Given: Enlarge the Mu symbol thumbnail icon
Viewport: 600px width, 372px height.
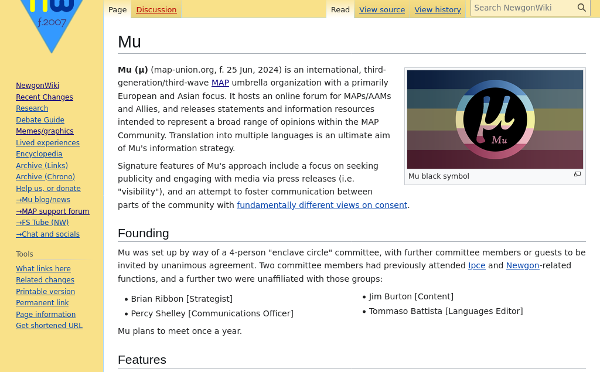Looking at the screenshot, I should tap(577, 174).
